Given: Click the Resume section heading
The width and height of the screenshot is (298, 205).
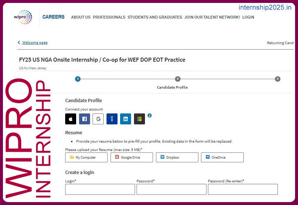Looking at the screenshot, I should click(x=74, y=132).
